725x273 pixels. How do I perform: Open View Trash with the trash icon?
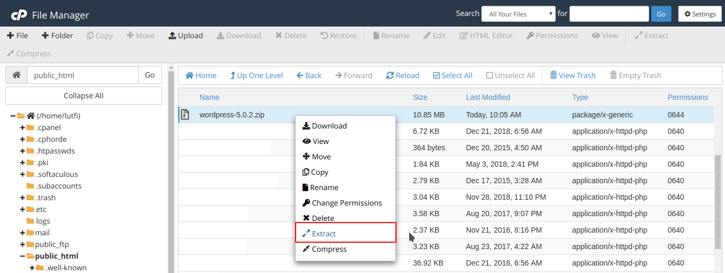point(554,75)
